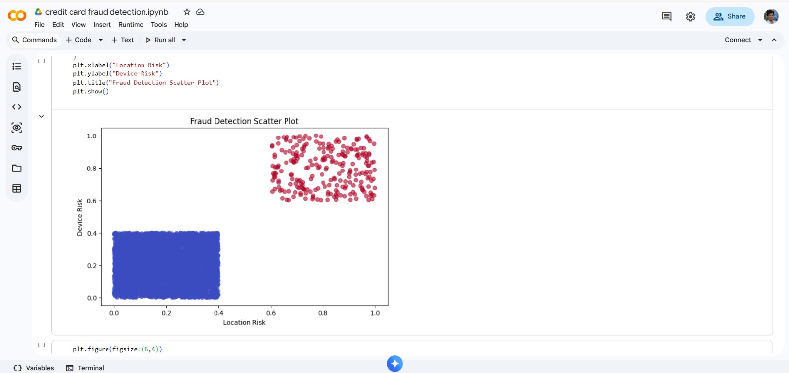Click the Gemini sparkle button at bottom
The height and width of the screenshot is (373, 789).
[x=394, y=364]
